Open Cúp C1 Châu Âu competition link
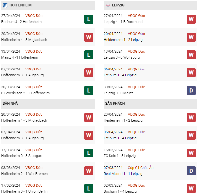Image resolution: width=198 pixels, height=195 pixels. 141,168
